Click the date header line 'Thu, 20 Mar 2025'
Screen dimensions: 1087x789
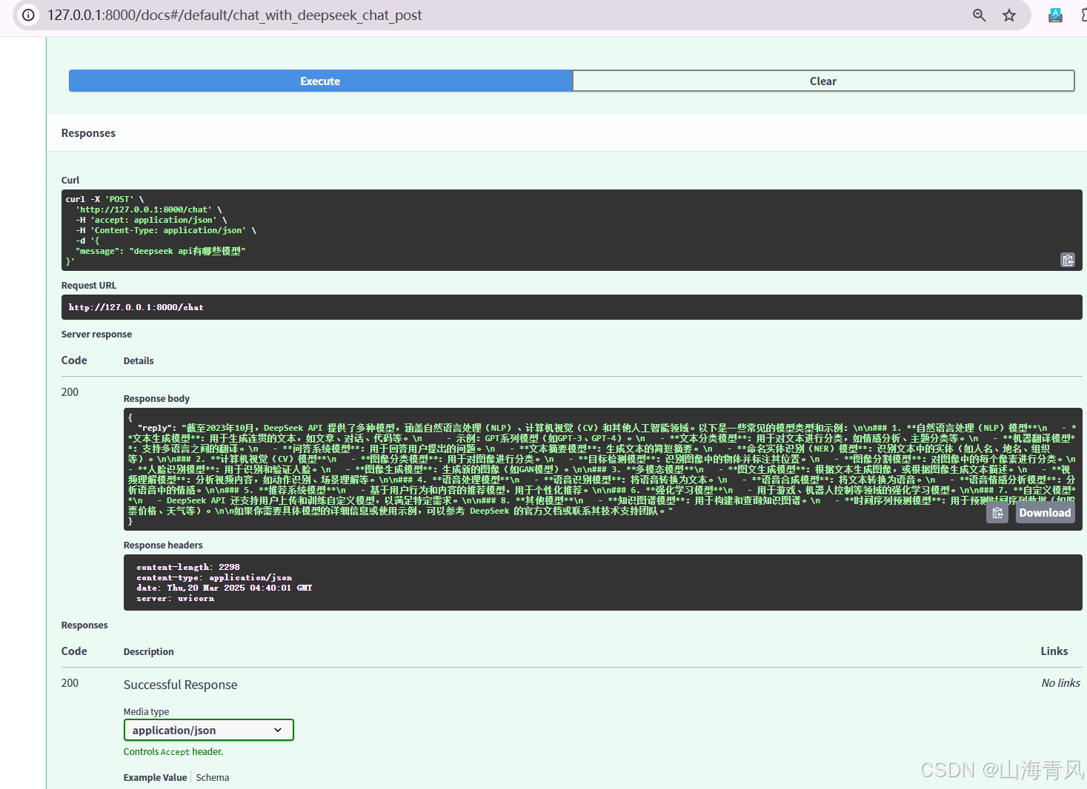click(225, 588)
